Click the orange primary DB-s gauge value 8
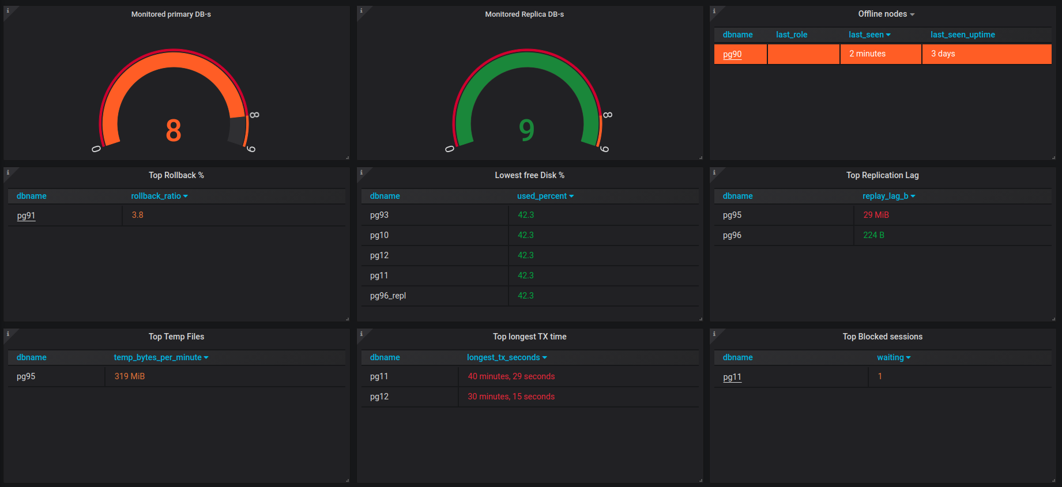The height and width of the screenshot is (487, 1062). click(174, 130)
